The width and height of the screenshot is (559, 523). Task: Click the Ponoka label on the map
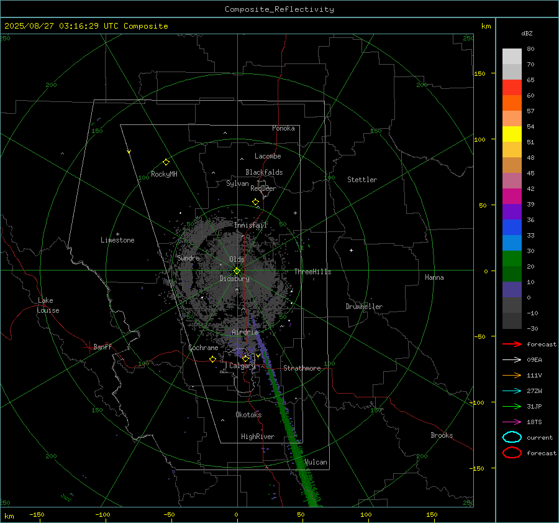pyautogui.click(x=283, y=128)
